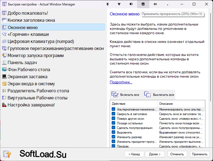Uncheck "Изменить приоритет прогр..." action
Viewport: 213px width, 161px height.
[114, 141]
